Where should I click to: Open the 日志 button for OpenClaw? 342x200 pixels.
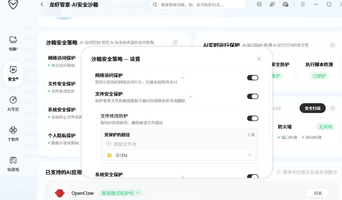[317, 193]
